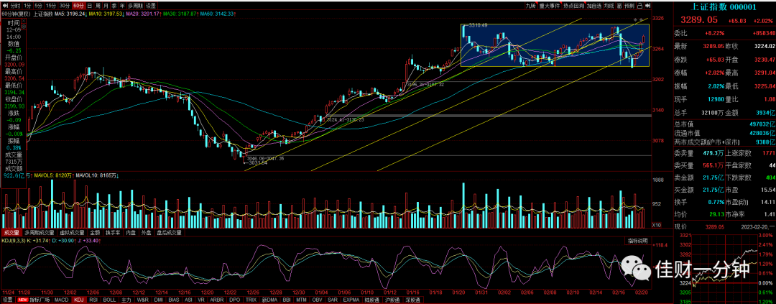Switch indicator to DPO
776x304 pixels.
coord(234,300)
